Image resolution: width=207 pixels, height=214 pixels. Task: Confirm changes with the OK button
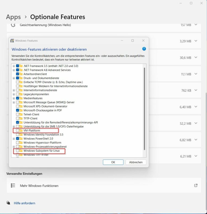coord(113,162)
